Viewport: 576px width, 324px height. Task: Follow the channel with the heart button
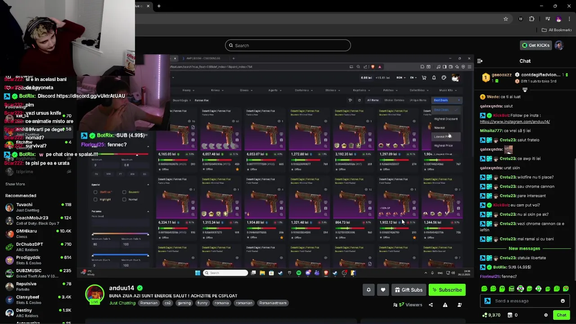click(x=383, y=290)
